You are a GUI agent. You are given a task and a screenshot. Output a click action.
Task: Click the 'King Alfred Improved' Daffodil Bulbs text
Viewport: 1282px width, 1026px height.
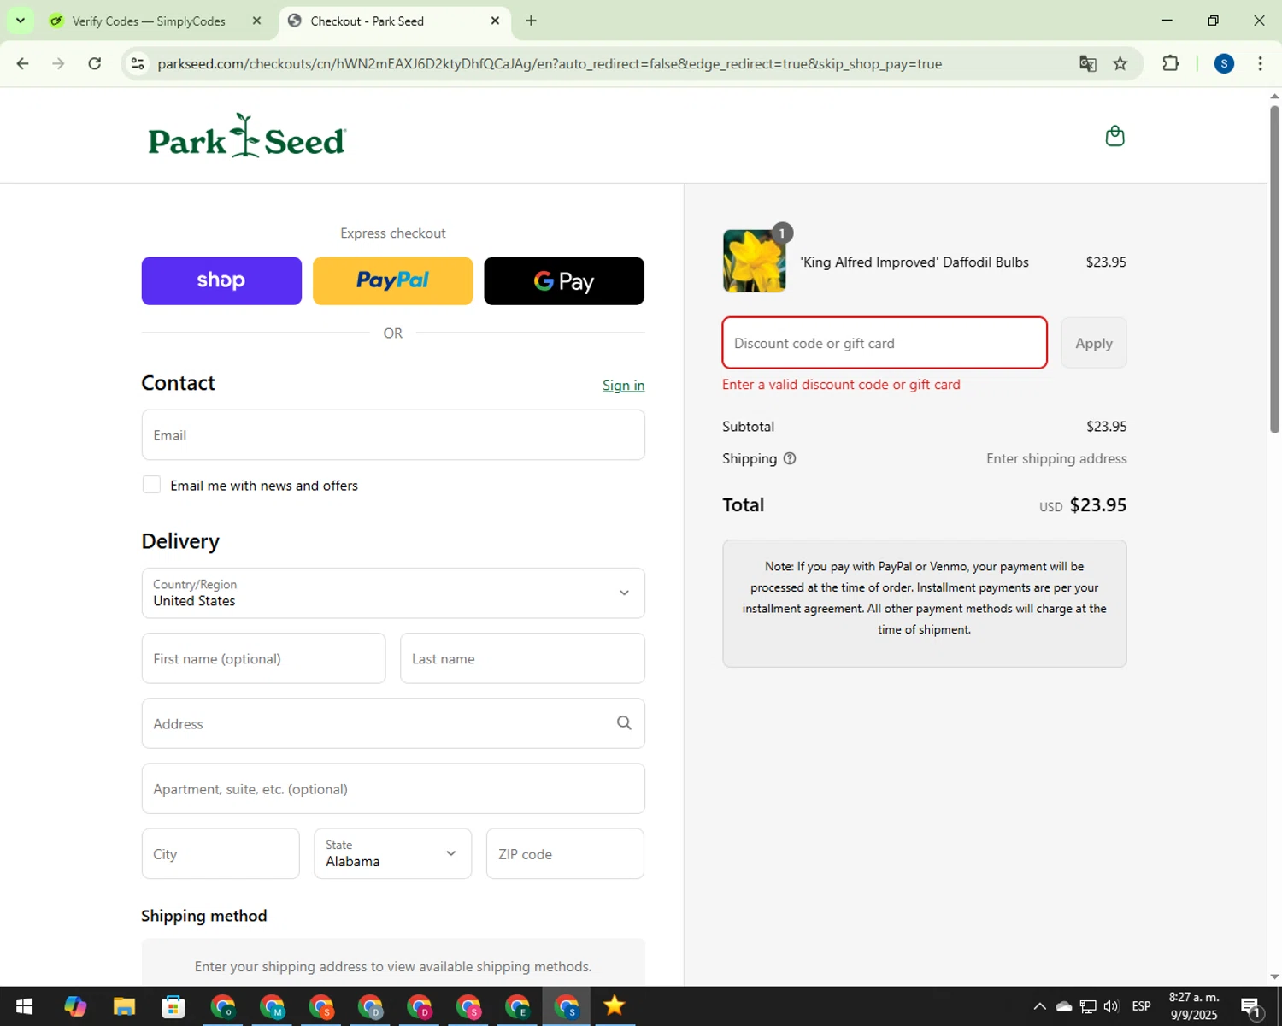coord(914,262)
